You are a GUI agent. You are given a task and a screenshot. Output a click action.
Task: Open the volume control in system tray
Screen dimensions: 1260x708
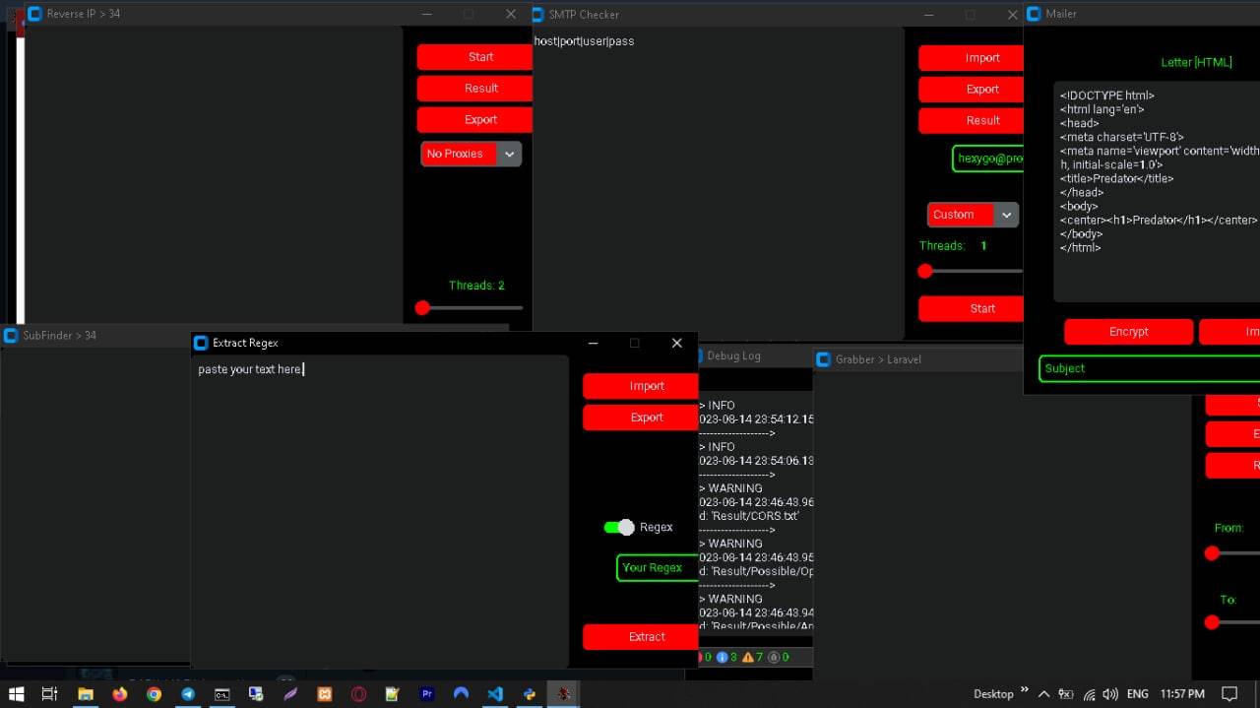pyautogui.click(x=1110, y=694)
